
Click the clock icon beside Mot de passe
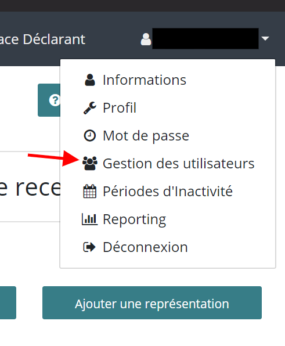point(90,135)
